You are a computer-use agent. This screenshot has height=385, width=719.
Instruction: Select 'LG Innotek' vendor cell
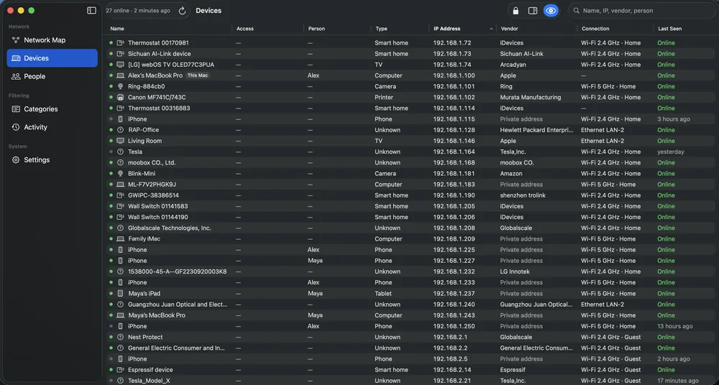[515, 272]
